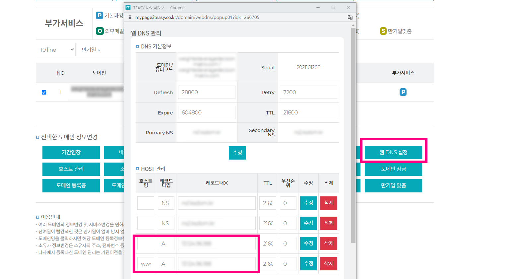Click 수정 for the first NS record
The height and width of the screenshot is (279, 513).
click(308, 203)
